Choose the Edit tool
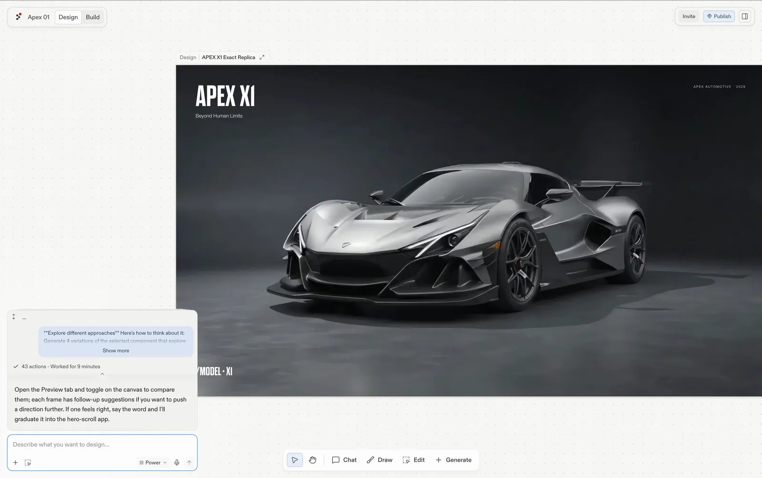The image size is (762, 478). click(x=414, y=460)
